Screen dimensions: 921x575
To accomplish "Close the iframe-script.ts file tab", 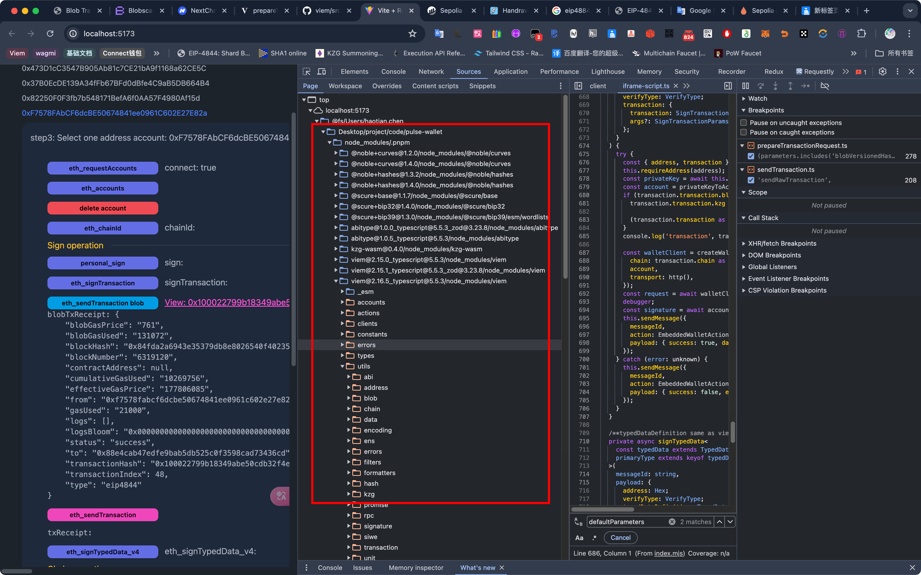I will pyautogui.click(x=676, y=86).
